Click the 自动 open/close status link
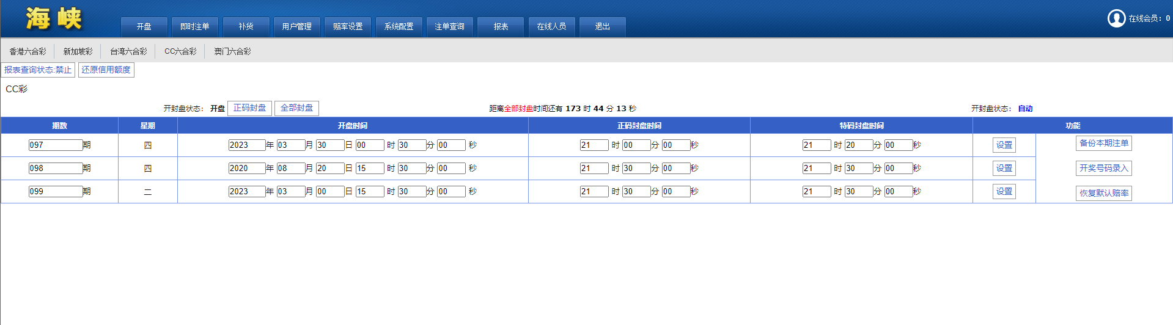This screenshot has height=325, width=1173. 1025,109
